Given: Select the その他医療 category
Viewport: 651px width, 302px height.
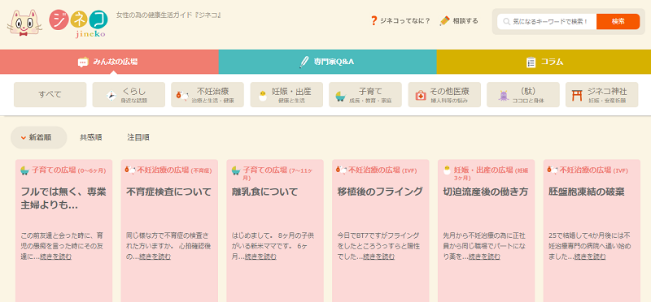Looking at the screenshot, I should pos(444,94).
